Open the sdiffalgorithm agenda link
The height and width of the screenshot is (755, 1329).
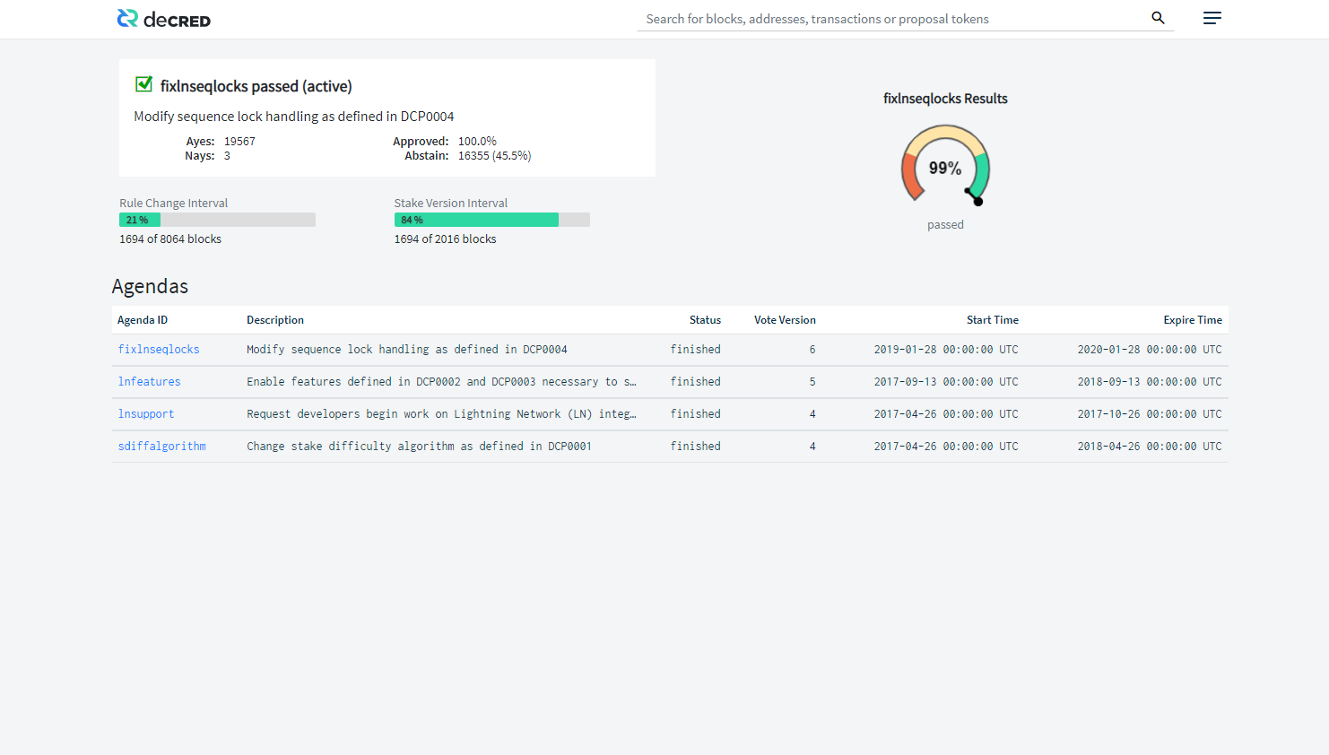(162, 447)
